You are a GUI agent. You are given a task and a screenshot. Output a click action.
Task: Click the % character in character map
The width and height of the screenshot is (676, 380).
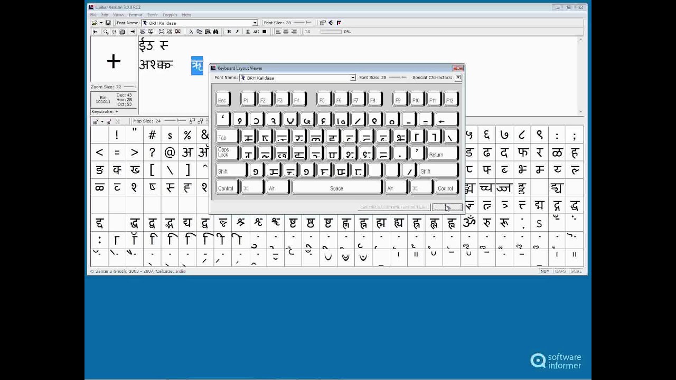tap(187, 135)
